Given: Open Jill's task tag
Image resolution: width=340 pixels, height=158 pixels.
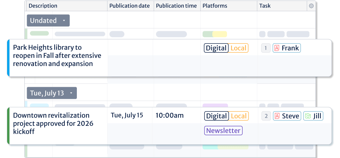Looking at the screenshot, I should pos(313,116).
